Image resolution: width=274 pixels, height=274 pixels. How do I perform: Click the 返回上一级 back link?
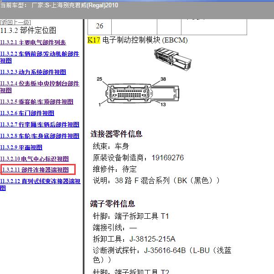(16, 22)
